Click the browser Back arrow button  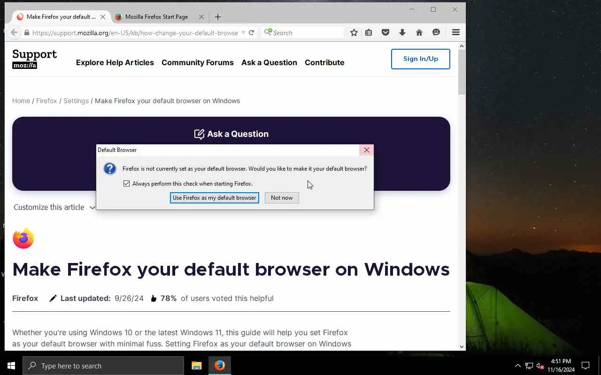[x=14, y=32]
